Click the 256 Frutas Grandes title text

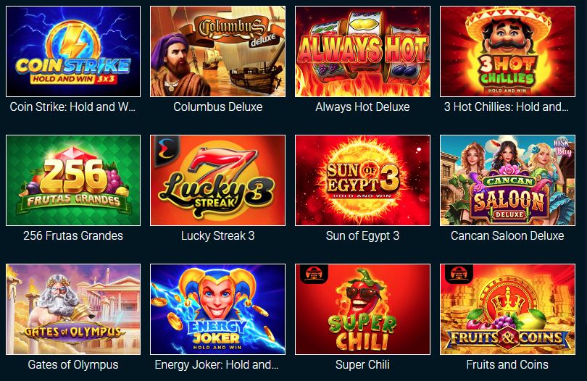pyautogui.click(x=73, y=236)
